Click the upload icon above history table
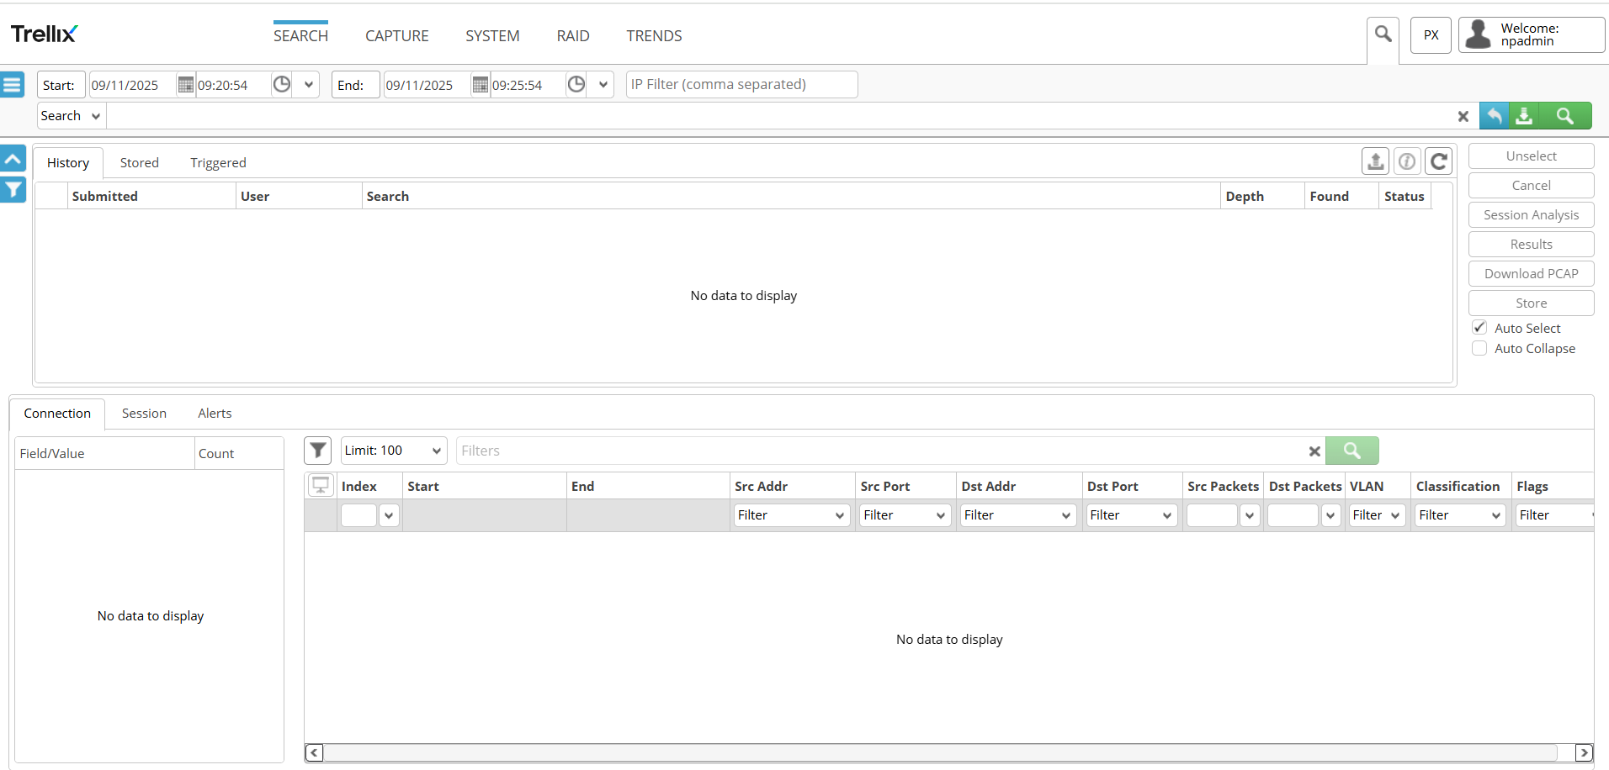The width and height of the screenshot is (1609, 770). pos(1376,161)
